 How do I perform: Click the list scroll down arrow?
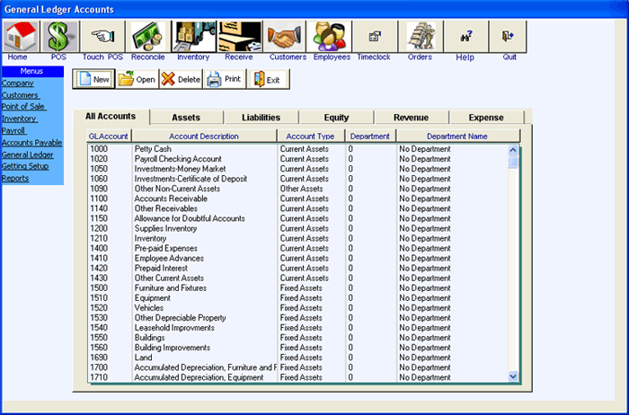513,376
